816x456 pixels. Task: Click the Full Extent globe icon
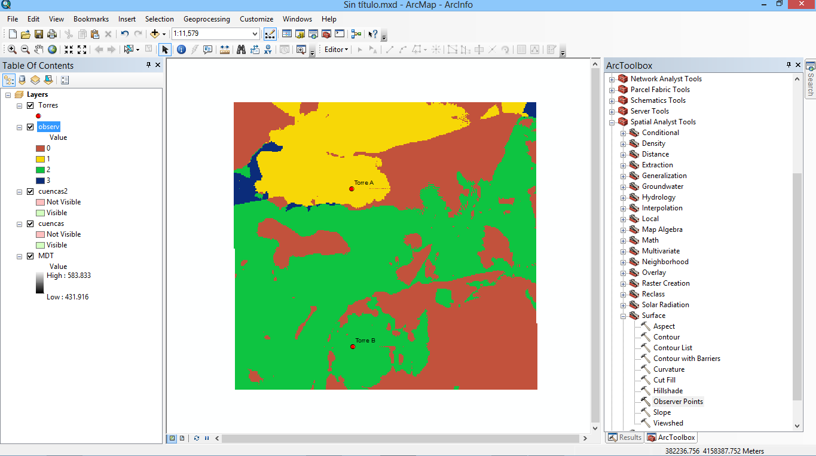(x=53, y=50)
